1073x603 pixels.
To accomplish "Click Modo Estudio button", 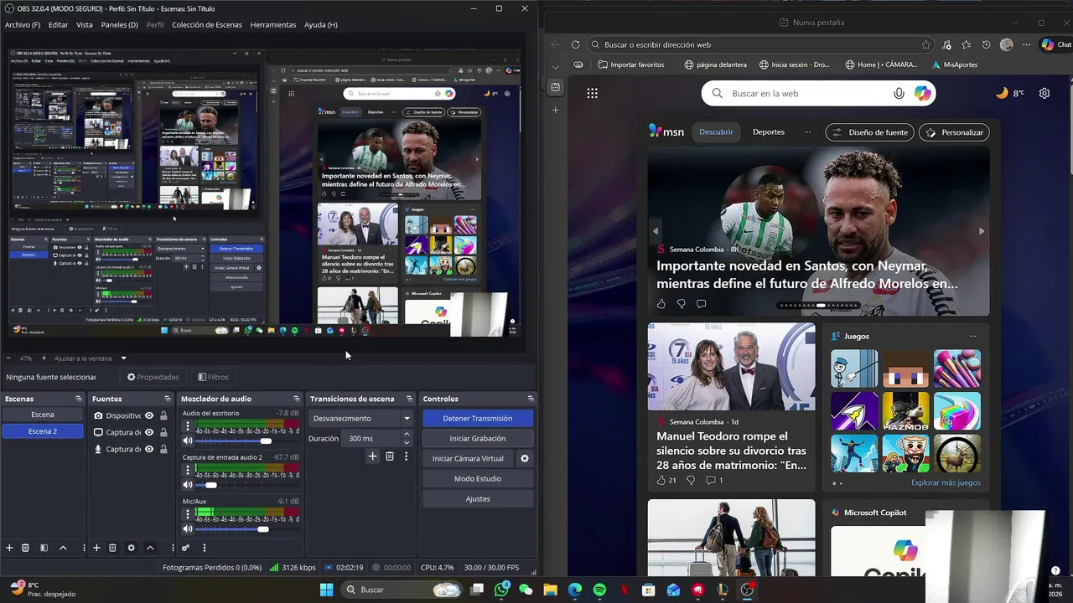I will coord(478,478).
